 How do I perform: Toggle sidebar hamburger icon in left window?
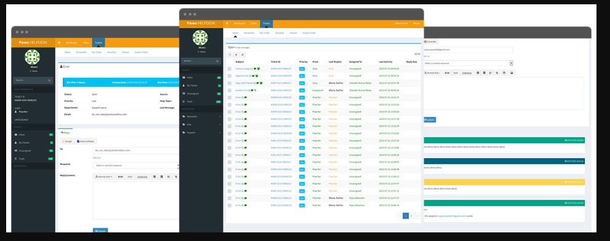(59, 42)
